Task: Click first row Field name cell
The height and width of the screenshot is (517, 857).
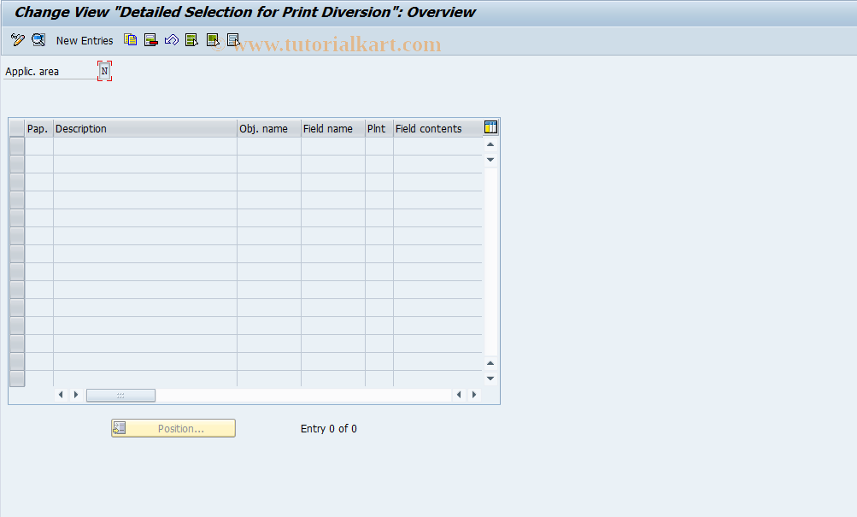Action: pyautogui.click(x=333, y=146)
